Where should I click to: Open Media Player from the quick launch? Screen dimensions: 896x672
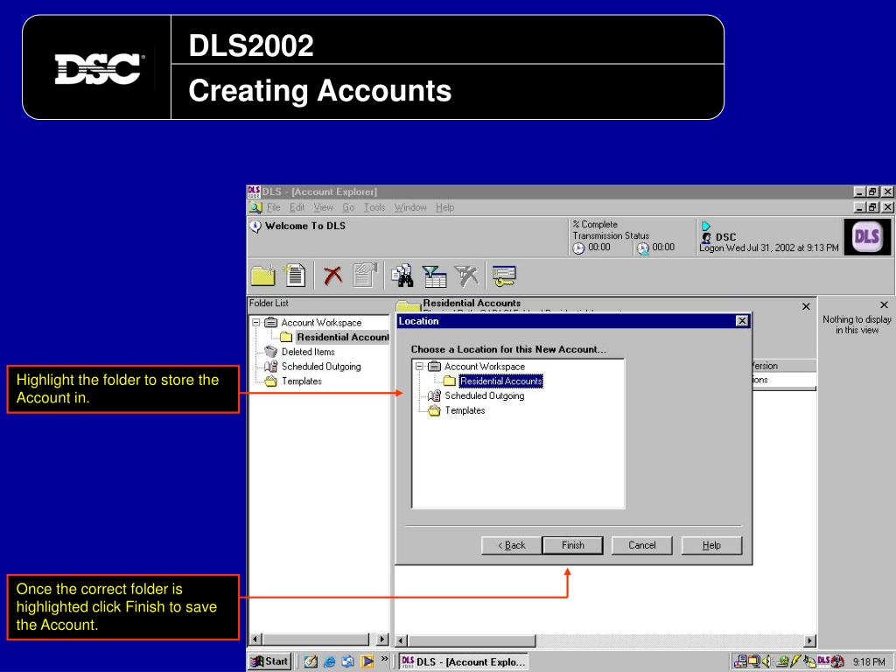tap(367, 661)
